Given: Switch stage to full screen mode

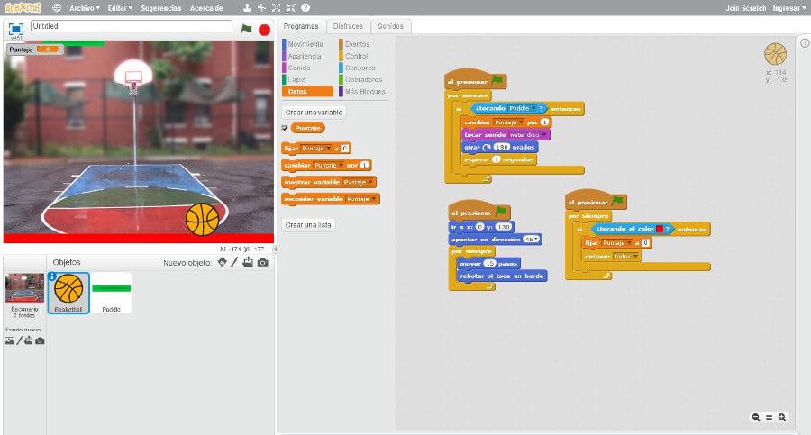Looking at the screenshot, I should [x=16, y=29].
